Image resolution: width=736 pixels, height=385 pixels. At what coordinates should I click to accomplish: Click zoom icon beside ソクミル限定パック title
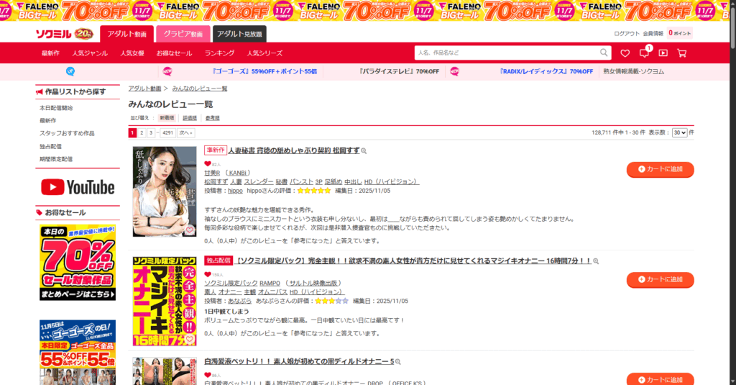596,261
